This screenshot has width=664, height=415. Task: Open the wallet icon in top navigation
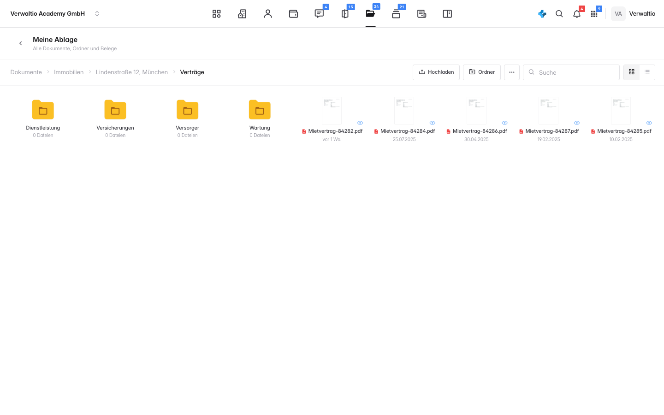tap(293, 14)
